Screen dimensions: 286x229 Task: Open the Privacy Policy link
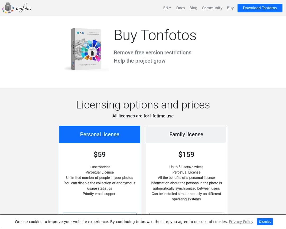241,222
